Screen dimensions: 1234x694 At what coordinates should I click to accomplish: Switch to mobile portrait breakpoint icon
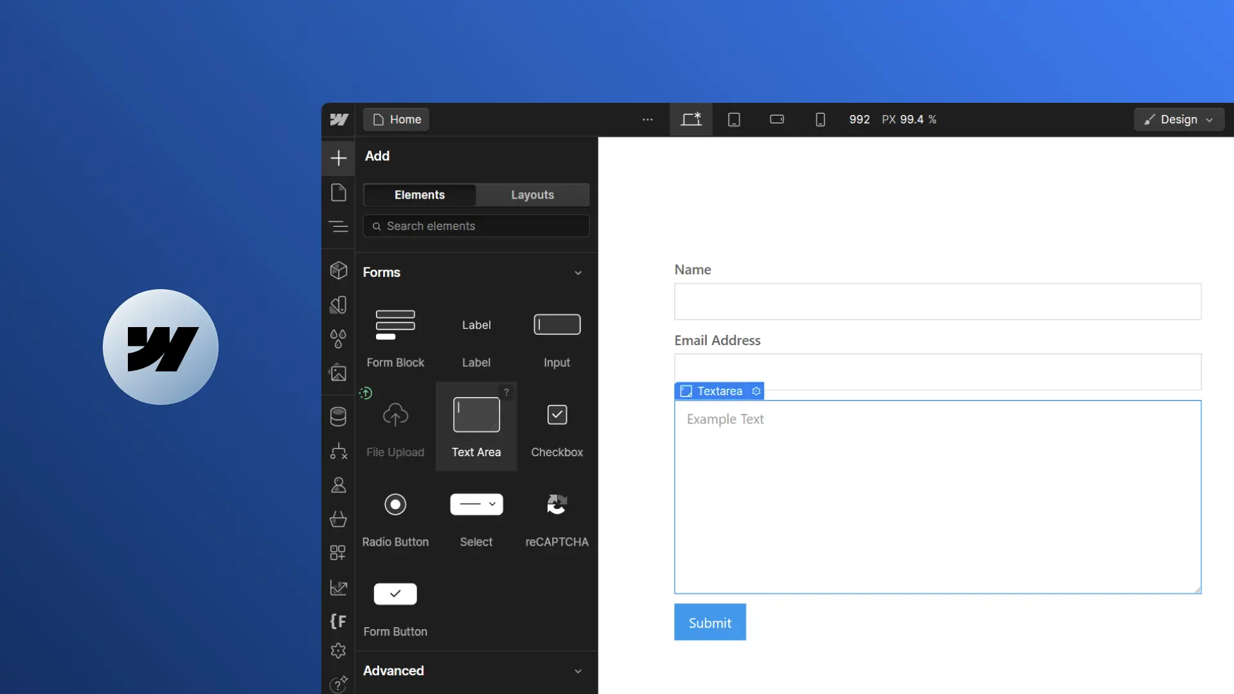[820, 120]
